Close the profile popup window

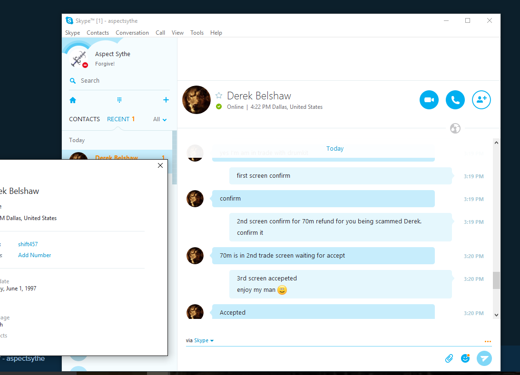pos(160,165)
